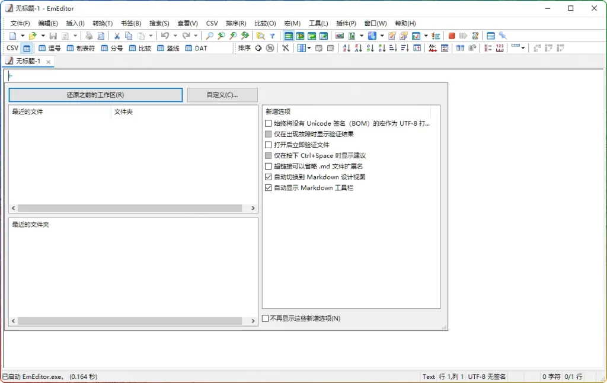Disable 自动切换到 Markdown 设计视图

point(269,177)
